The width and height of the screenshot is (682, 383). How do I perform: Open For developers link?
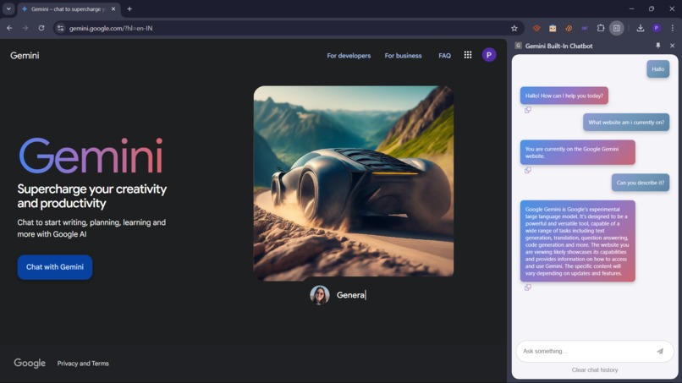click(x=349, y=56)
